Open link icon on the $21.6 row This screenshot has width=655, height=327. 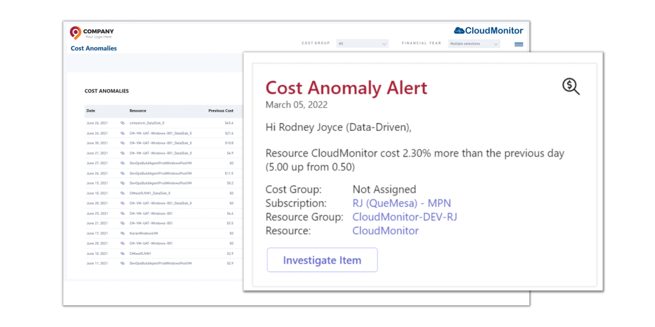click(122, 133)
